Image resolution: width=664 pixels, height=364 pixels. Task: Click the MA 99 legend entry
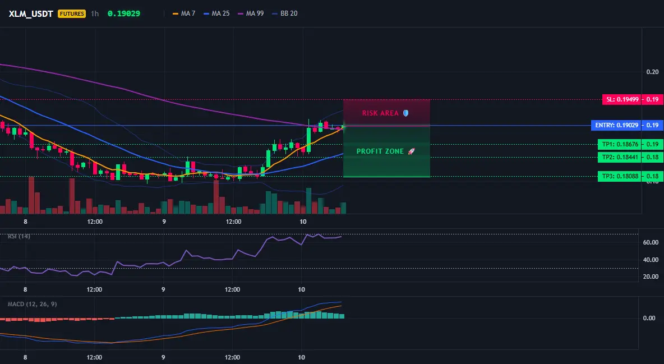251,13
